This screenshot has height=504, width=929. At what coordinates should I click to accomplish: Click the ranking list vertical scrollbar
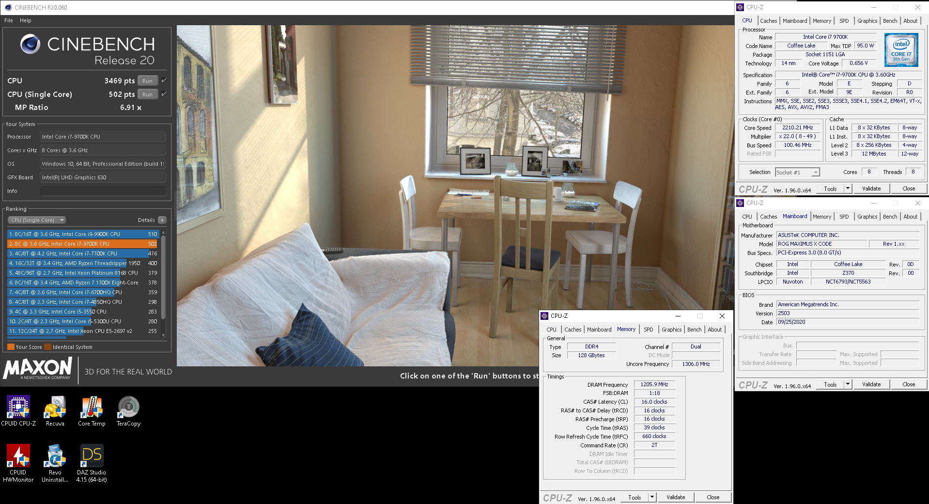click(x=163, y=283)
